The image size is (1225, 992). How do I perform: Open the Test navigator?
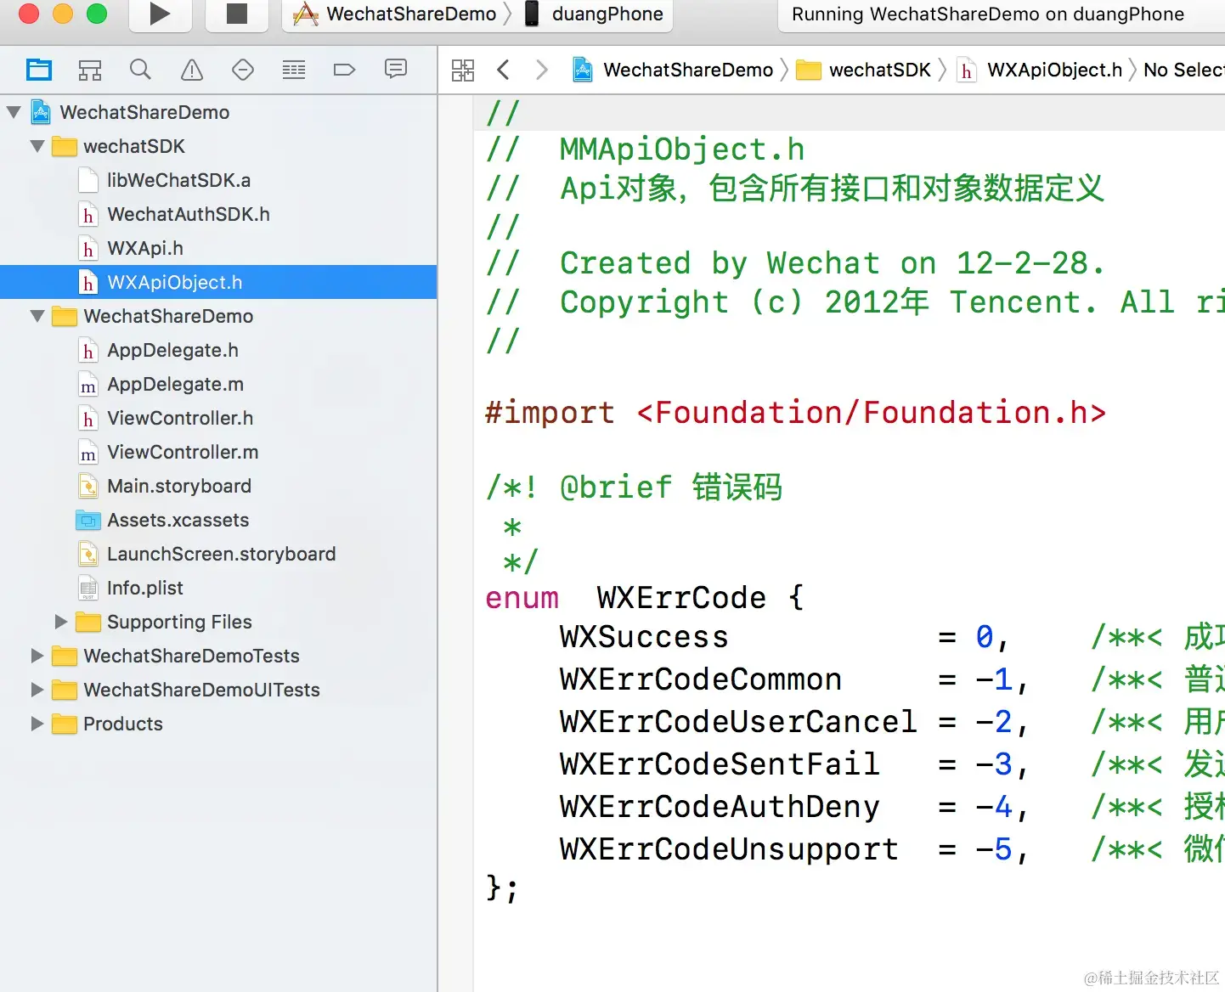click(243, 70)
